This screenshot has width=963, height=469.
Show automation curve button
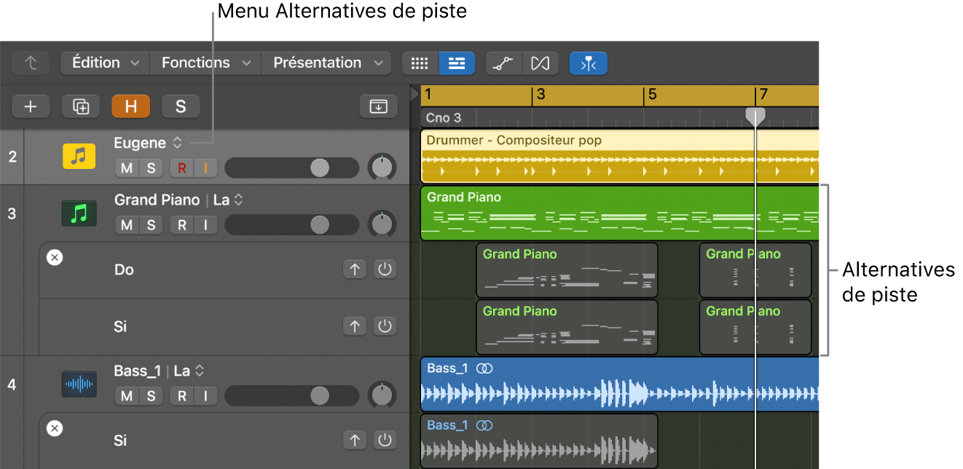503,63
